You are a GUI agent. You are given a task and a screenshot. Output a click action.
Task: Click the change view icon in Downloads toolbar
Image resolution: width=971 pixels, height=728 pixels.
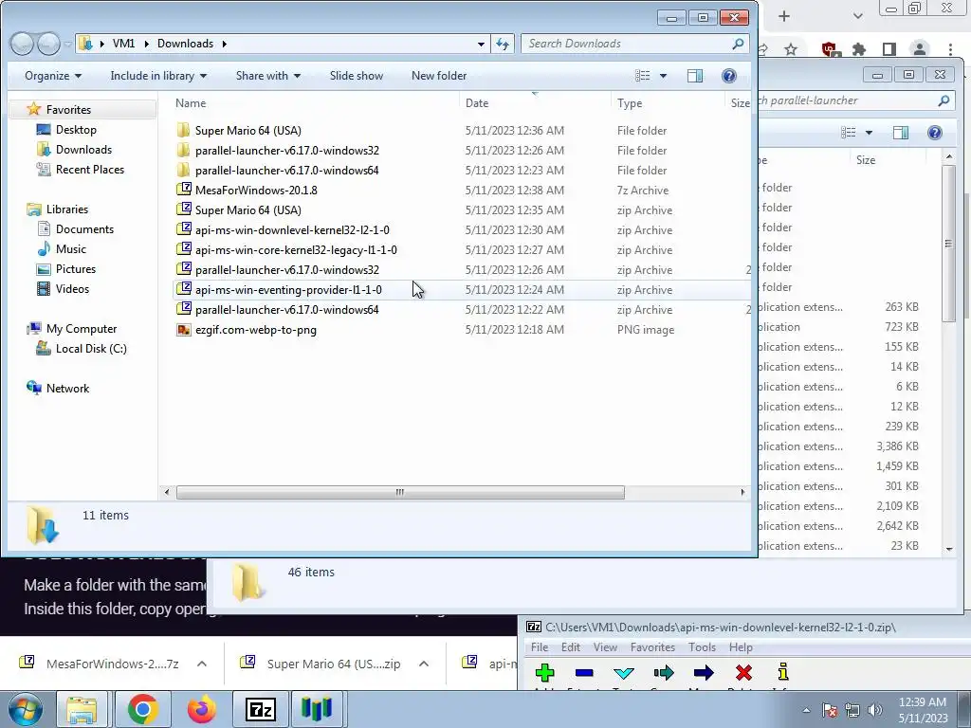click(x=643, y=76)
